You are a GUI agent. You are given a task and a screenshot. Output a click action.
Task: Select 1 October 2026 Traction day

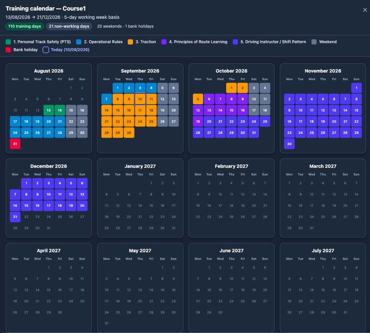point(232,88)
